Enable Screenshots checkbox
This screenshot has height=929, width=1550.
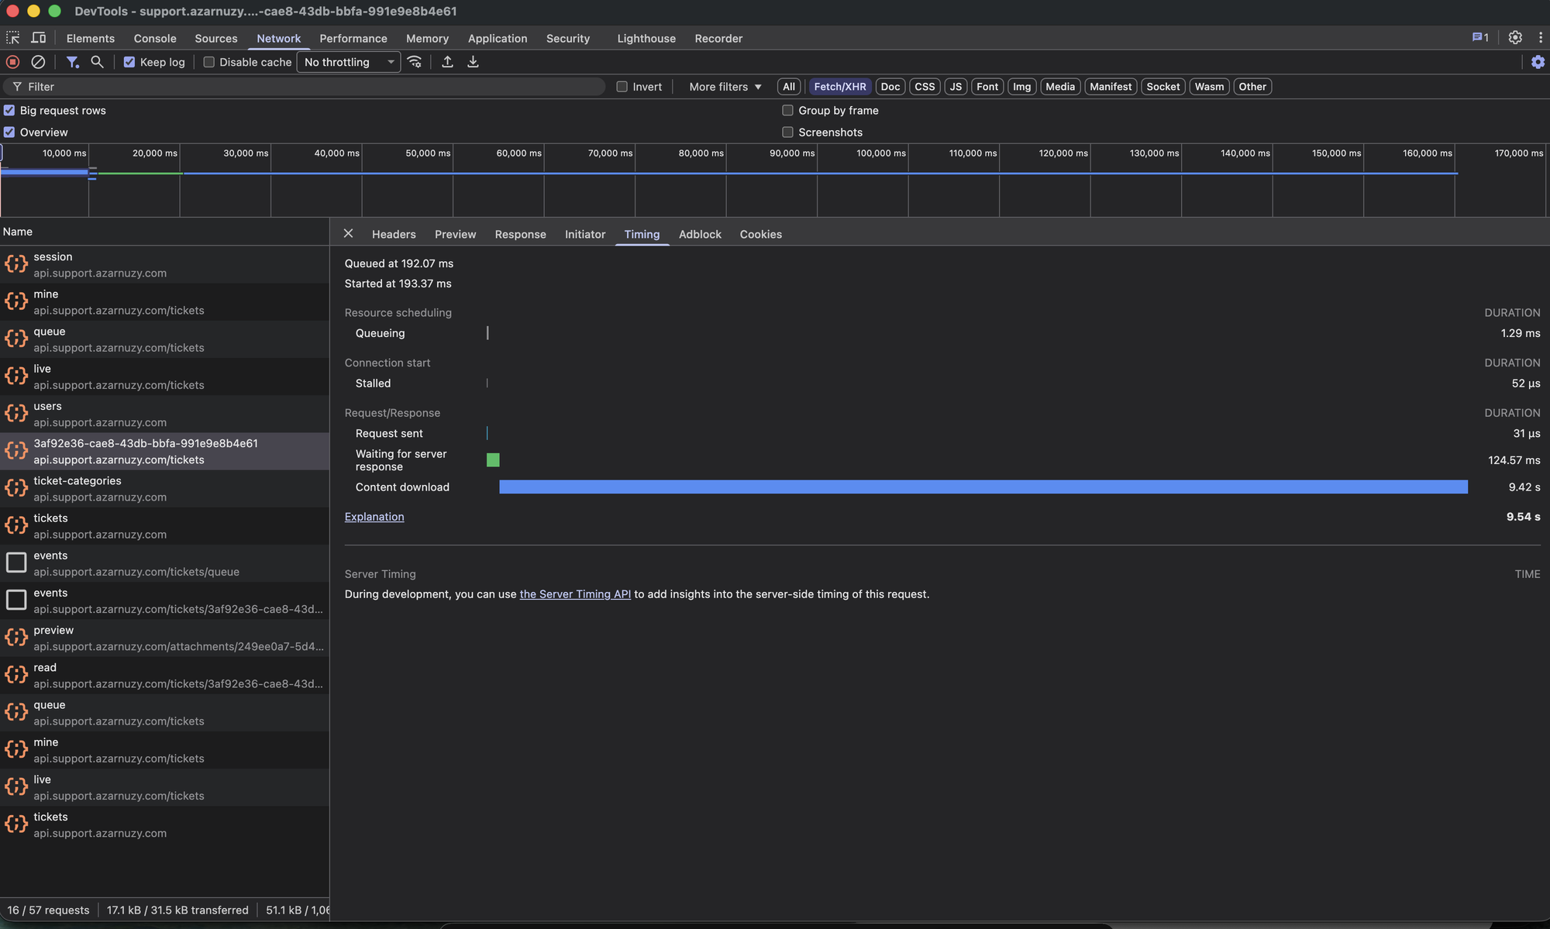pyautogui.click(x=787, y=132)
